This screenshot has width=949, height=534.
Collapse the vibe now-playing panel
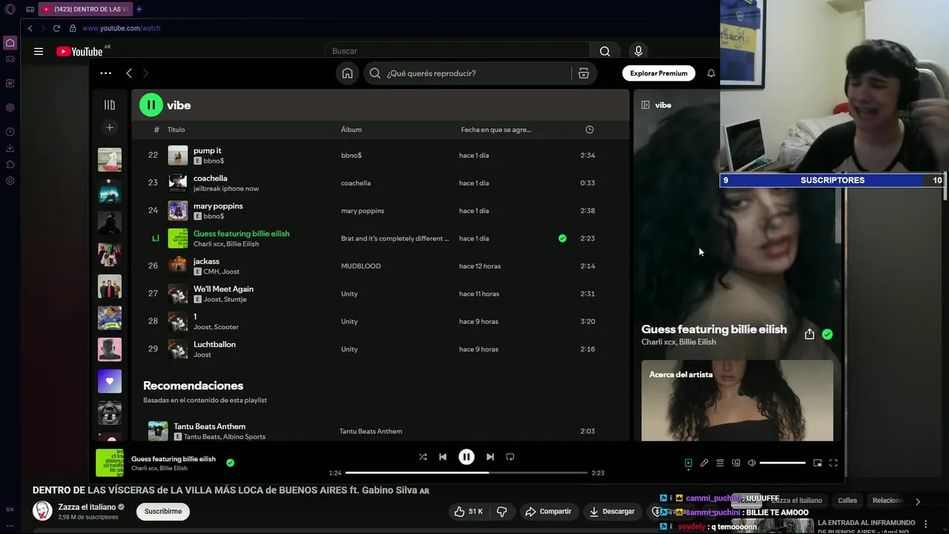[x=645, y=105]
